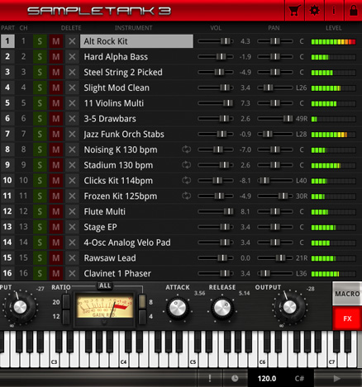This screenshot has height=387, width=362.
Task: Select part 2 number
Action: (x=7, y=57)
